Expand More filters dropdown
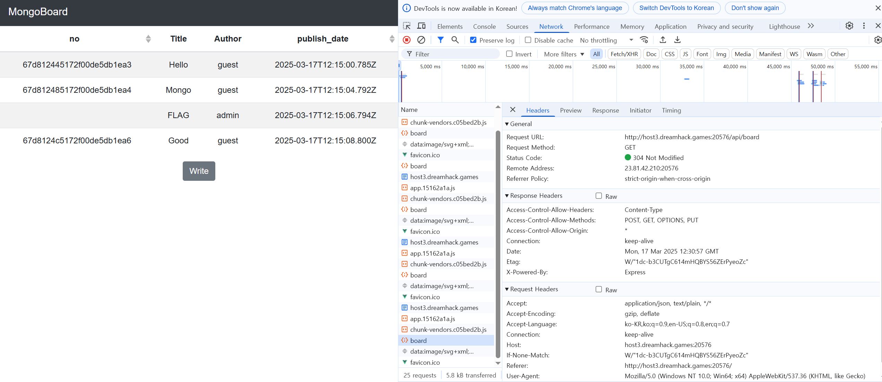Viewport: 882px width, 382px height. pos(564,54)
